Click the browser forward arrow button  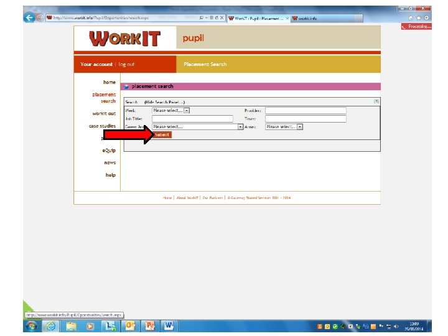40,17
